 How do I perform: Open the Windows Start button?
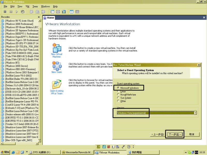[x=5, y=152]
